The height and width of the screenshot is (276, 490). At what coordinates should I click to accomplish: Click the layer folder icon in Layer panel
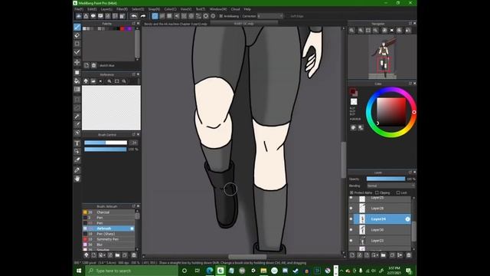[x=384, y=255]
